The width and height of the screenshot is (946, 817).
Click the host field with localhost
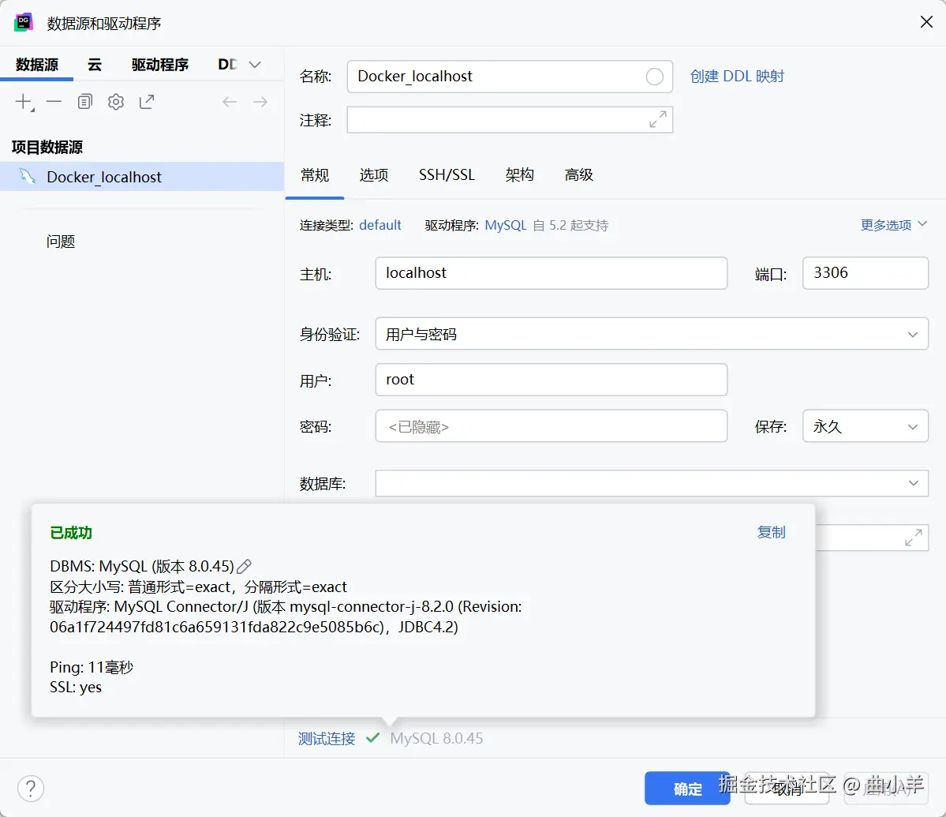pyautogui.click(x=552, y=273)
